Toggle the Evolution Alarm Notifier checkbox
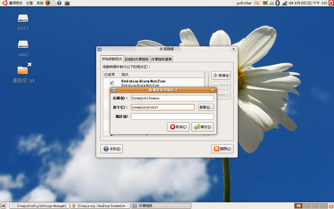This screenshot has width=334, height=209. click(112, 83)
